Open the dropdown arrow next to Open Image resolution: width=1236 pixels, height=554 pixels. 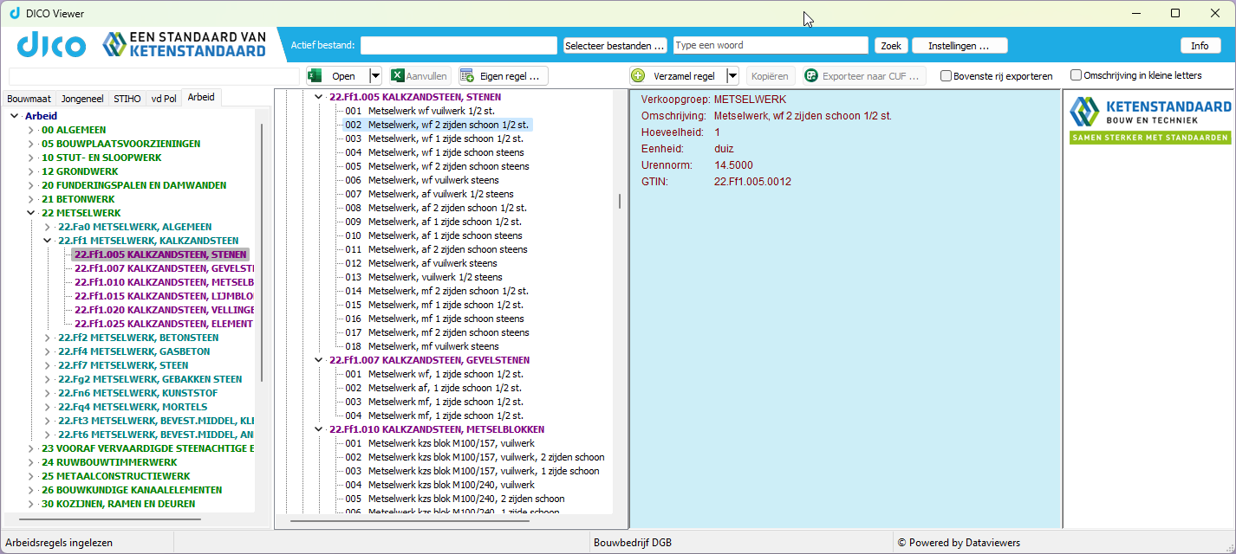[375, 76]
